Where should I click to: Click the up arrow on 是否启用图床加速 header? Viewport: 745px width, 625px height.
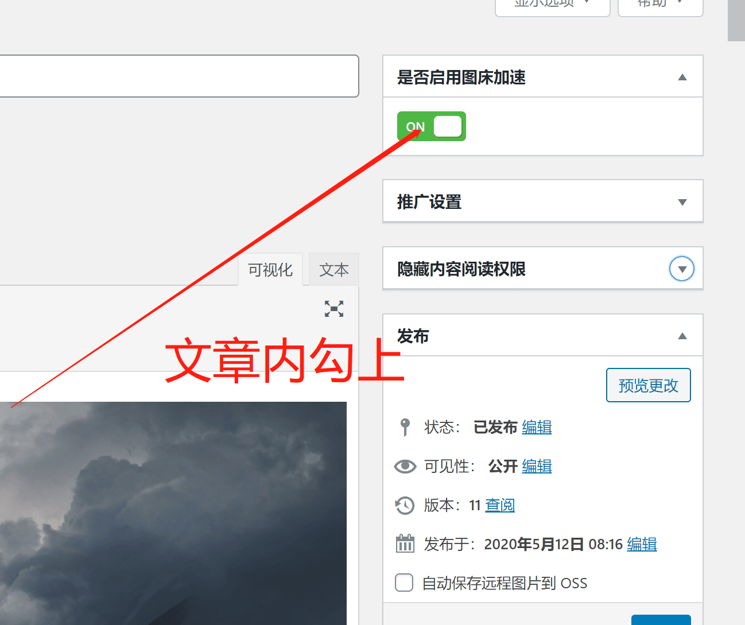tap(682, 77)
